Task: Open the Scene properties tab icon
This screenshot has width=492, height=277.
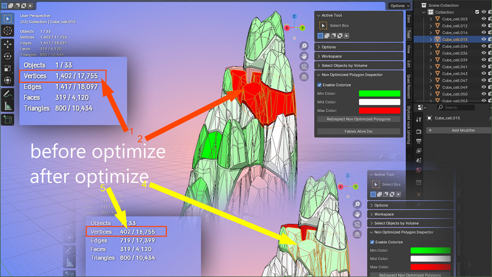Action: [x=419, y=161]
